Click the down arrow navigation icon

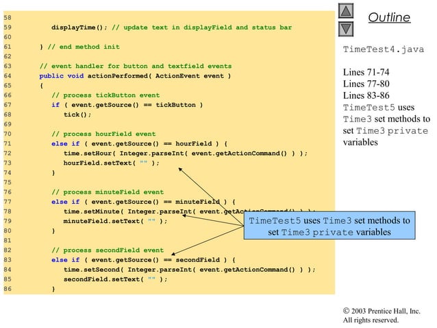(346, 29)
